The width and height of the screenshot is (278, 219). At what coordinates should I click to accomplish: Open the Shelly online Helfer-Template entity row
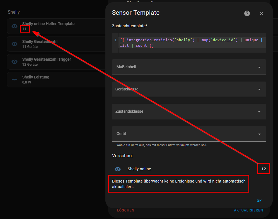(x=56, y=26)
